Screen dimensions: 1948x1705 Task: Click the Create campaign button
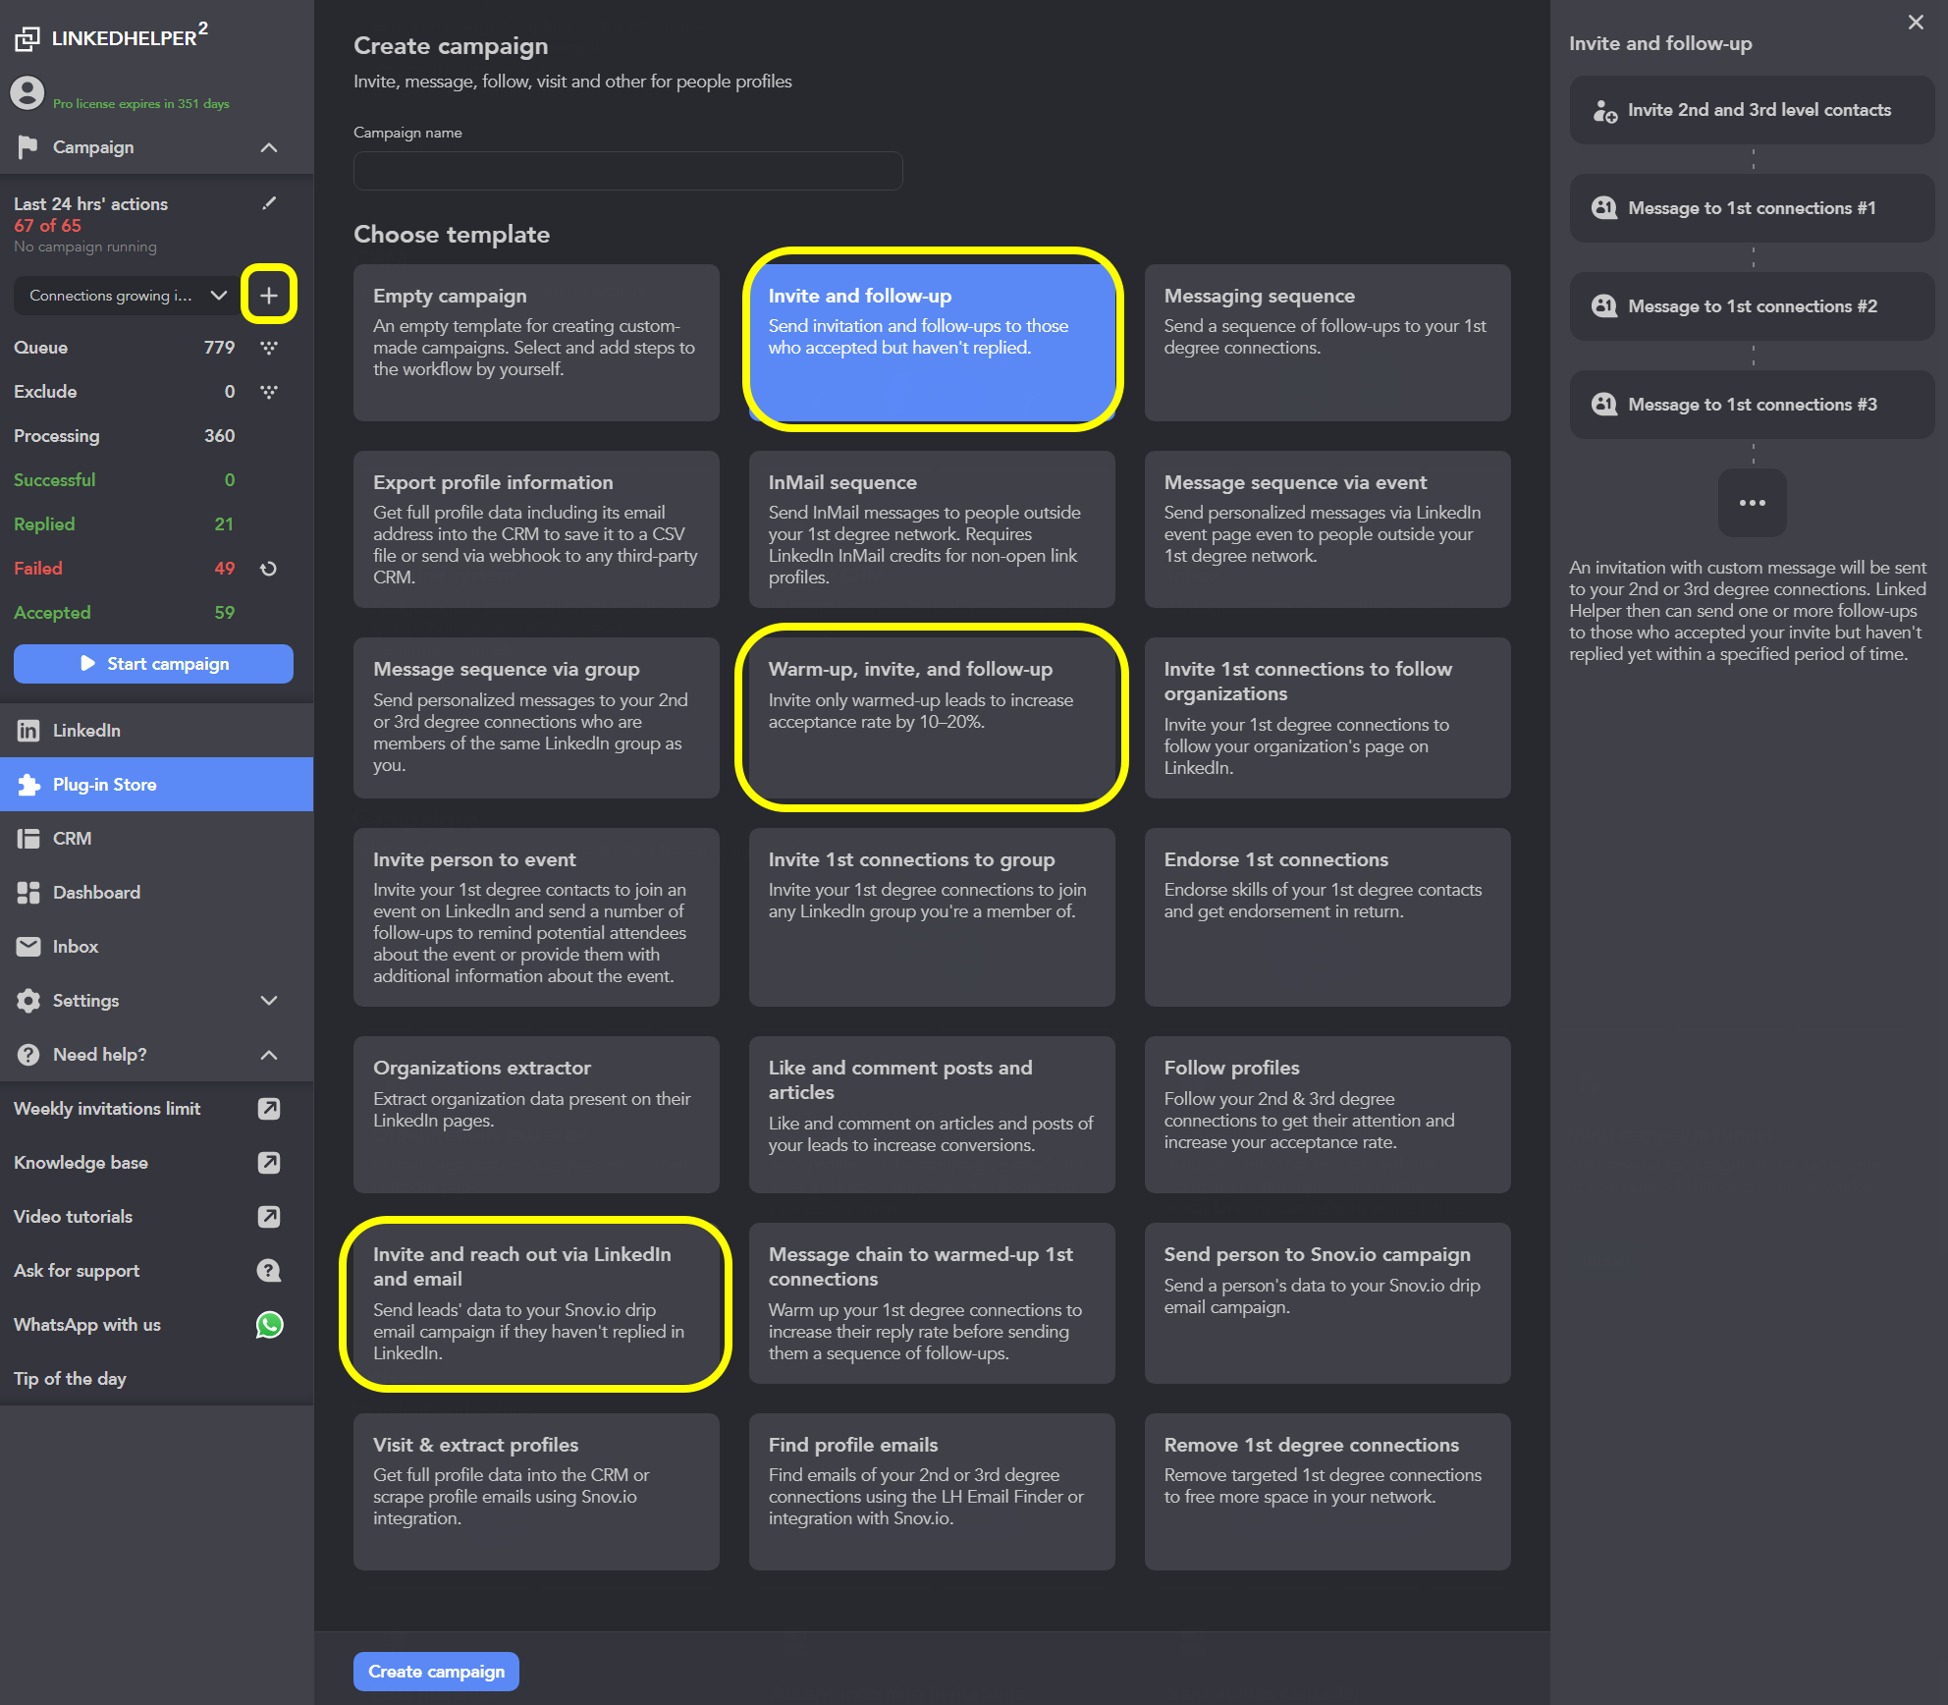tap(436, 1672)
